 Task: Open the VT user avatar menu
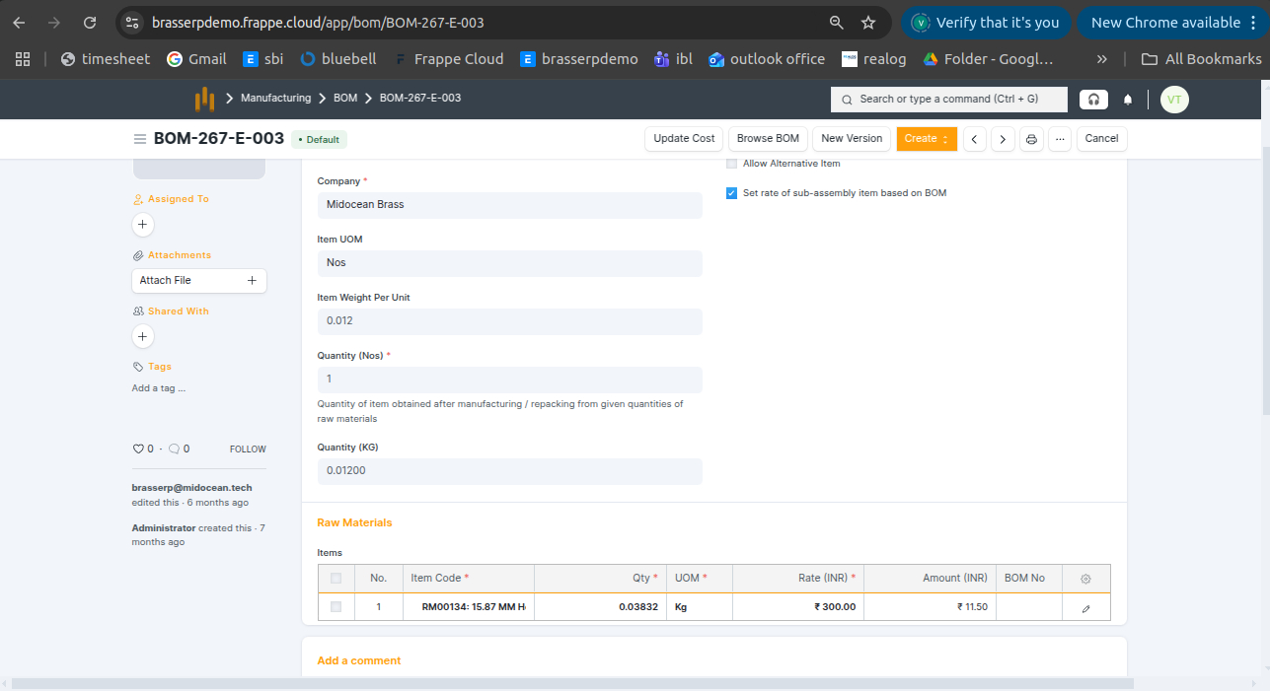click(x=1174, y=100)
